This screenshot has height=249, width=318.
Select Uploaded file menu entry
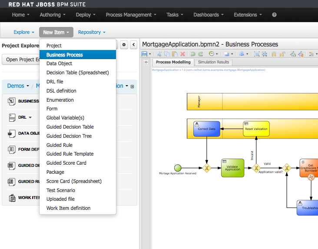78,199
